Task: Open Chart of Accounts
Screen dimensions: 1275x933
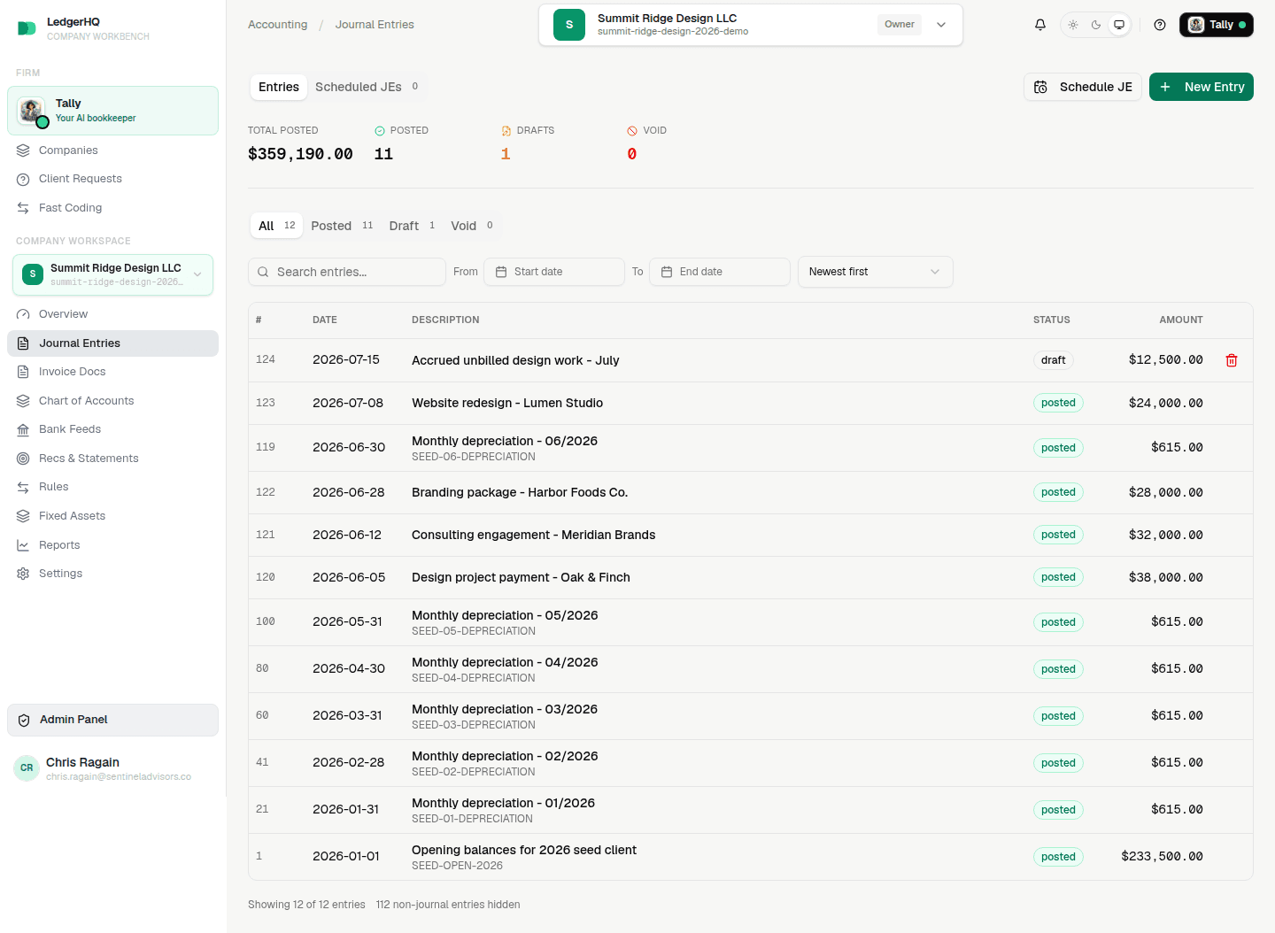Action: [x=112, y=401]
